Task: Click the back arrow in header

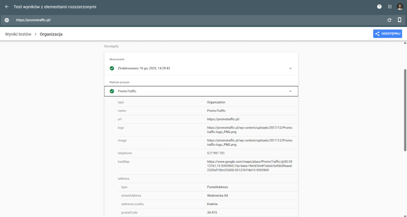Action: tap(7, 7)
